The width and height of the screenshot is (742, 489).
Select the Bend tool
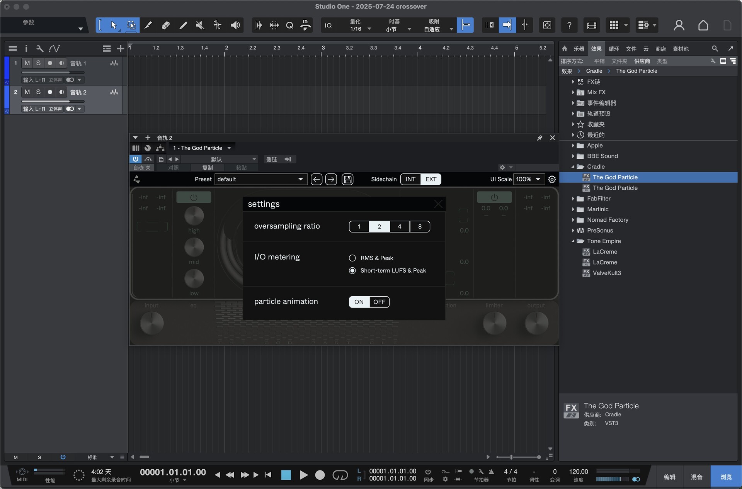coord(218,25)
